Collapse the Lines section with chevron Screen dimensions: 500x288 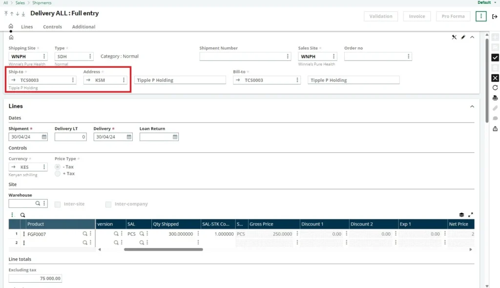tap(472, 106)
